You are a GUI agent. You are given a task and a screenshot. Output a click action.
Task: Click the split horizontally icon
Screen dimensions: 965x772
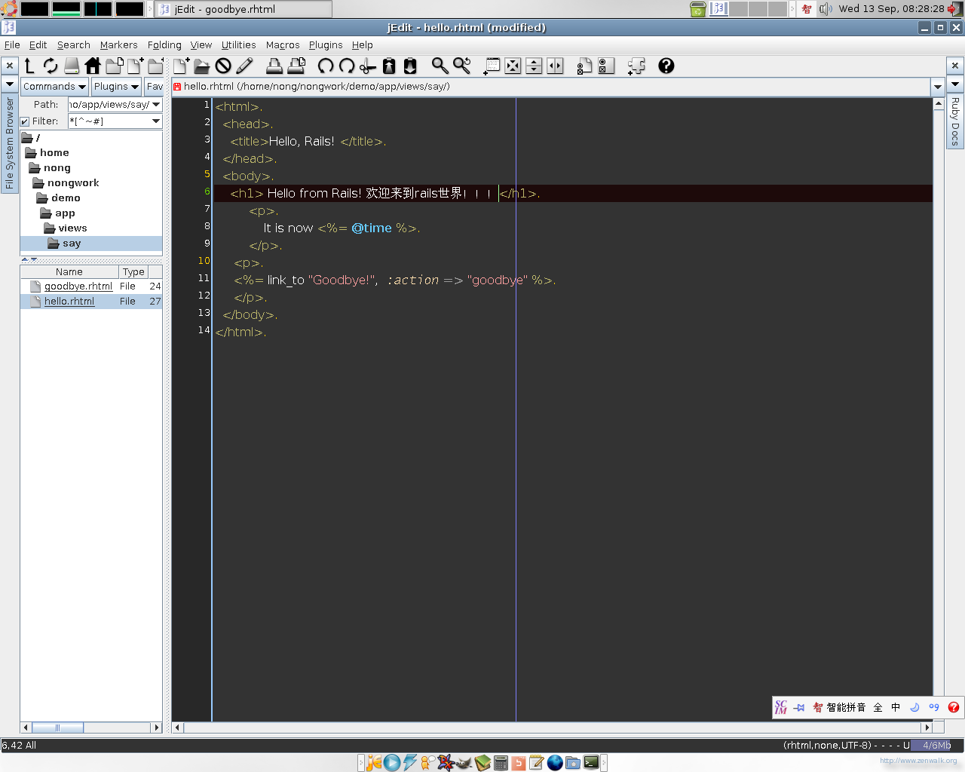tap(534, 66)
